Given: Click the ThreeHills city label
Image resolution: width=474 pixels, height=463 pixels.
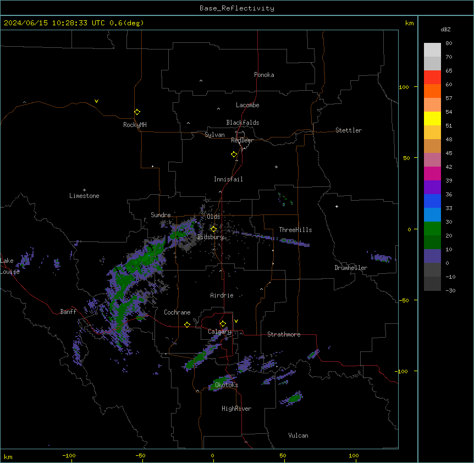Looking at the screenshot, I should [x=296, y=230].
